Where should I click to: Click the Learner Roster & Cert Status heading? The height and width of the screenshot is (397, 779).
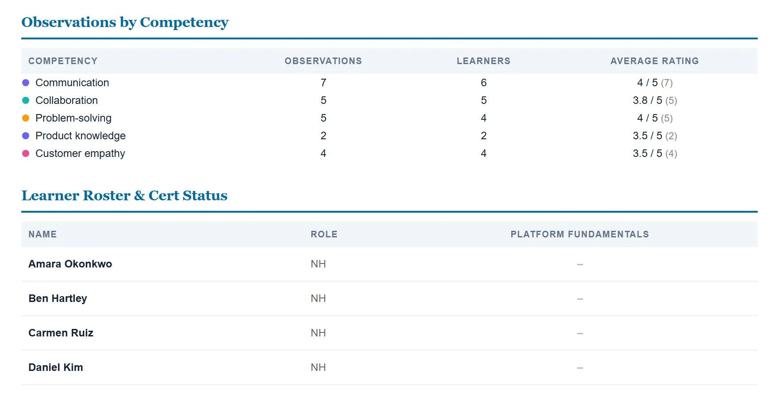click(x=124, y=195)
